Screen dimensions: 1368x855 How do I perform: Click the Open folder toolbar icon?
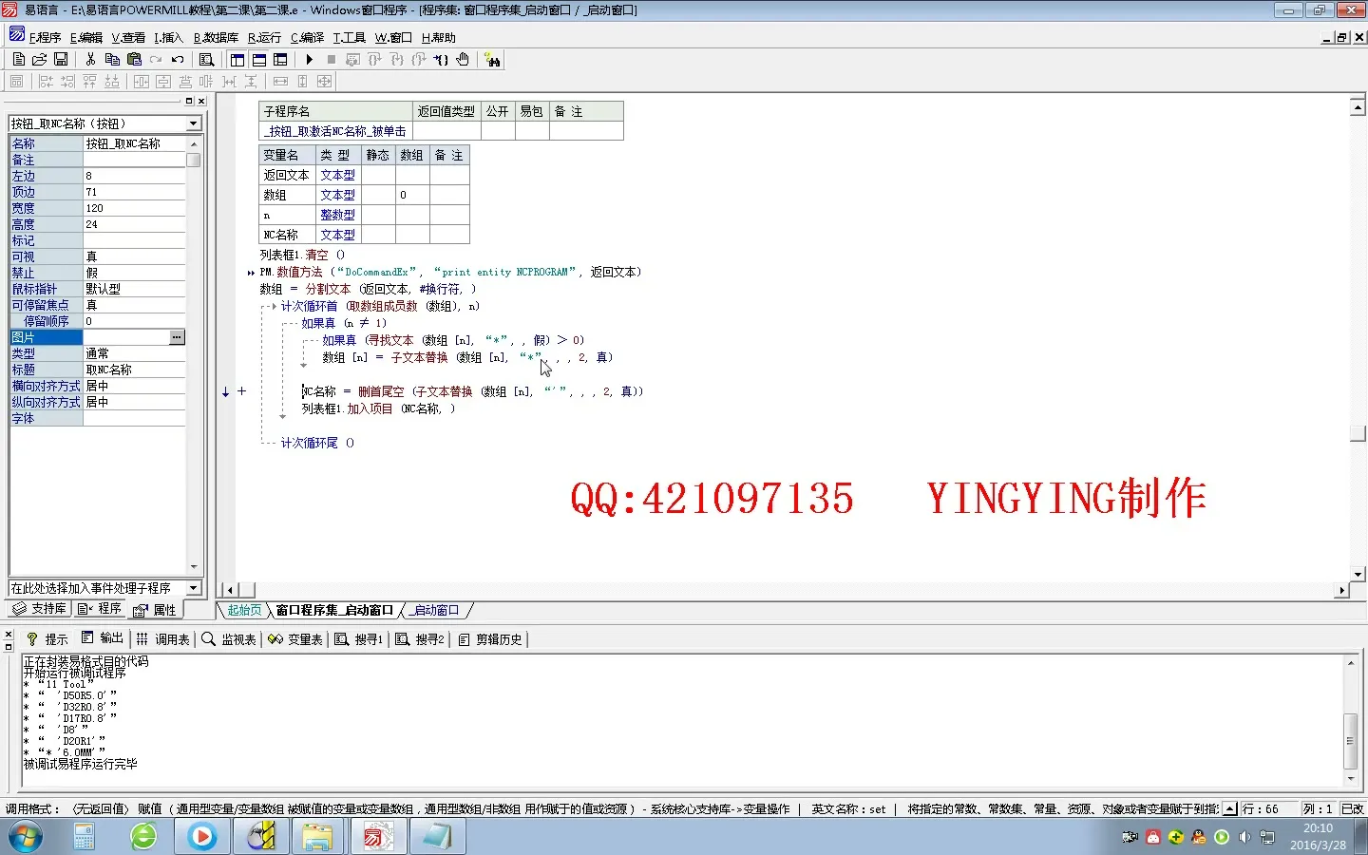click(39, 59)
